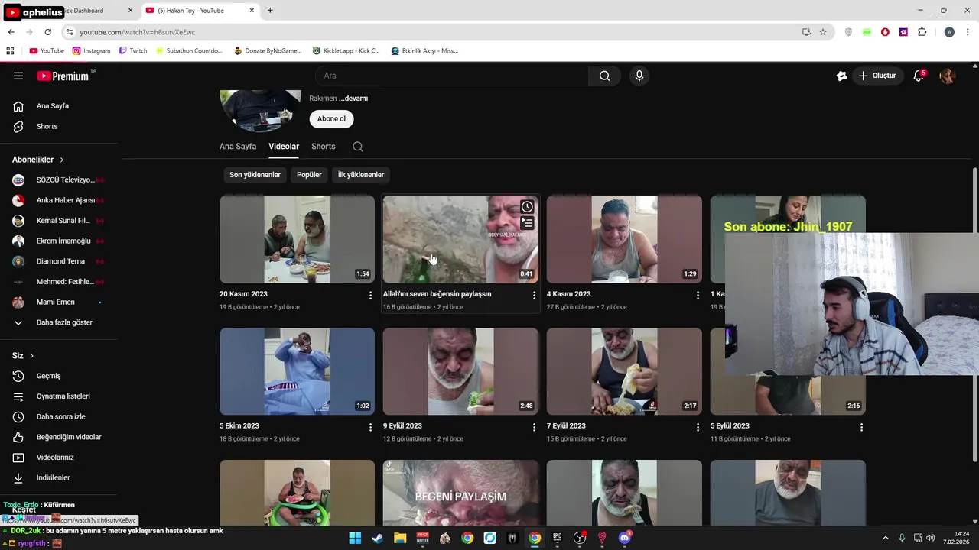Open options menu for 5 Eylül 2023 video
This screenshot has height=550, width=979.
pyautogui.click(x=861, y=427)
